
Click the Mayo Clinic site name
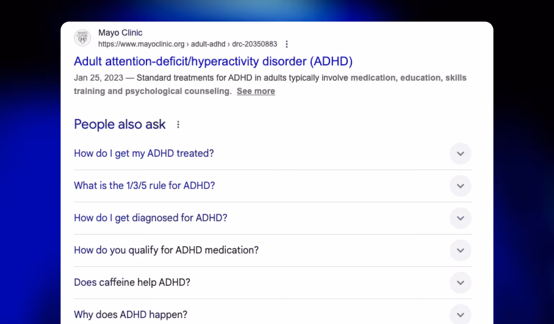click(x=120, y=32)
